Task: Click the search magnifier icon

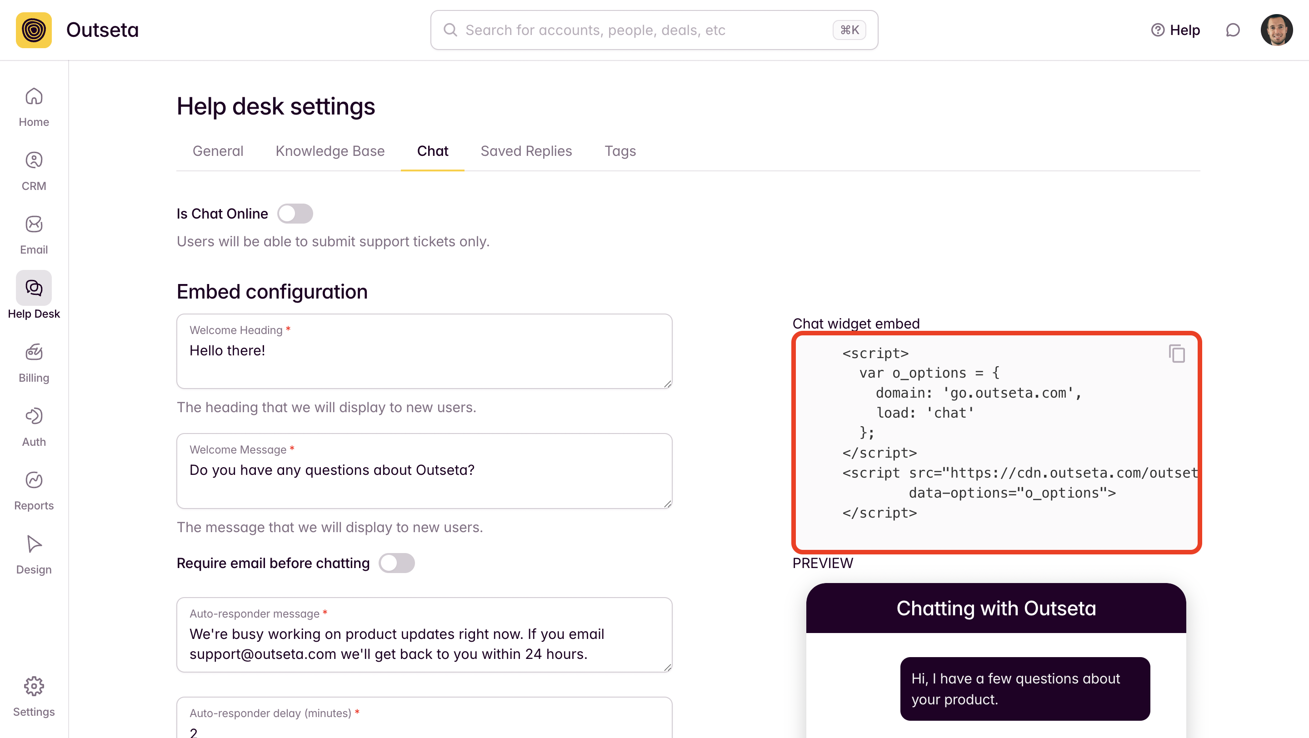Action: (450, 30)
